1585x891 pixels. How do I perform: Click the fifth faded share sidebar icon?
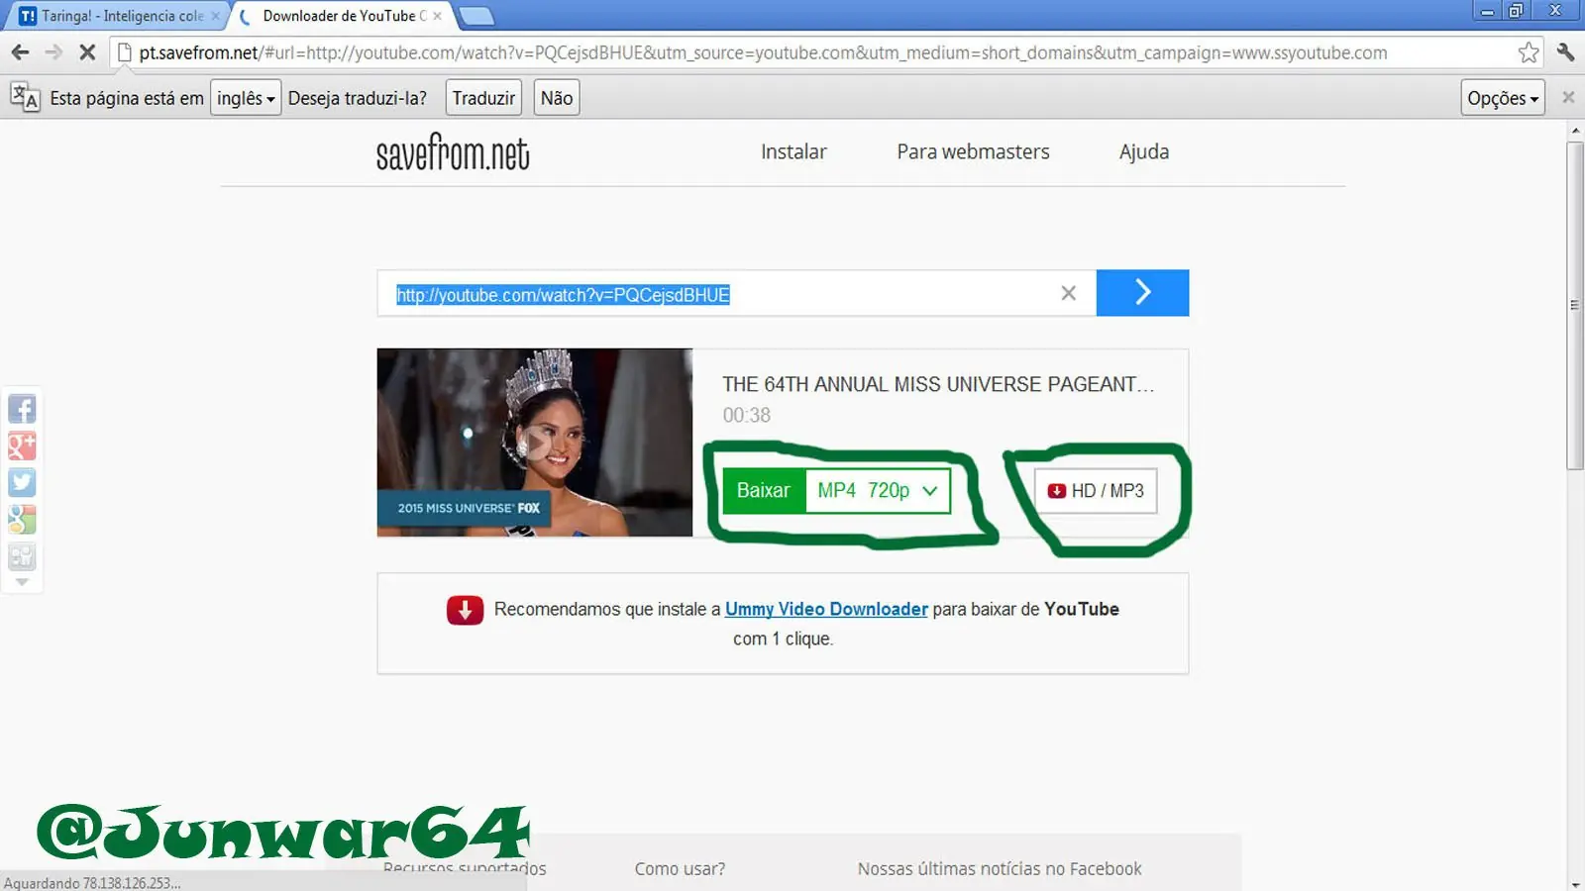coord(22,556)
